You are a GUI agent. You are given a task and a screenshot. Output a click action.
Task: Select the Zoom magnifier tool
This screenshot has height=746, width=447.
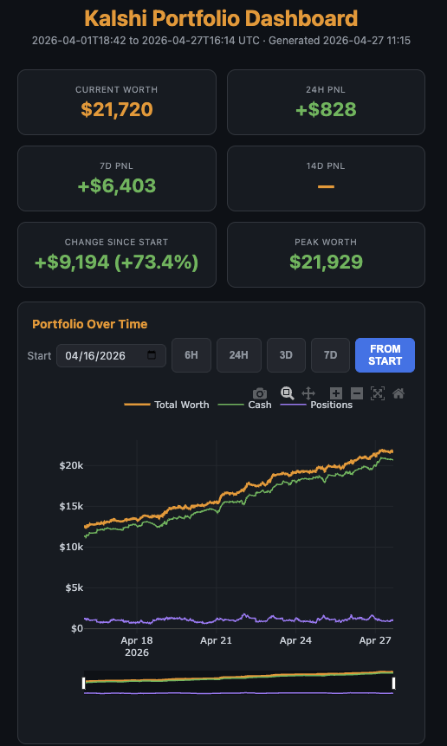tap(287, 393)
